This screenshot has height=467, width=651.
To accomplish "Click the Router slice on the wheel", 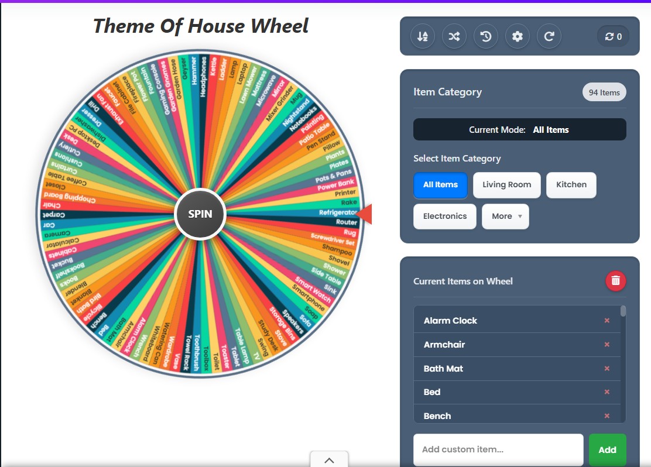I will point(346,222).
